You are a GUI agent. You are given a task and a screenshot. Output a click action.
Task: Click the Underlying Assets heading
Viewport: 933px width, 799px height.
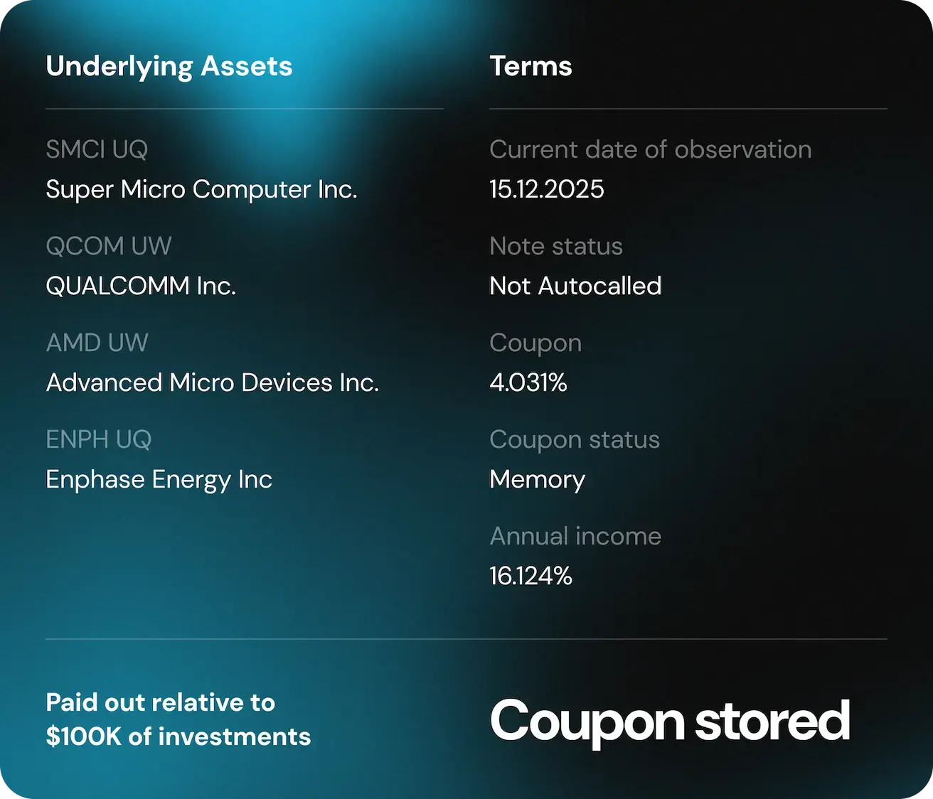coord(169,66)
